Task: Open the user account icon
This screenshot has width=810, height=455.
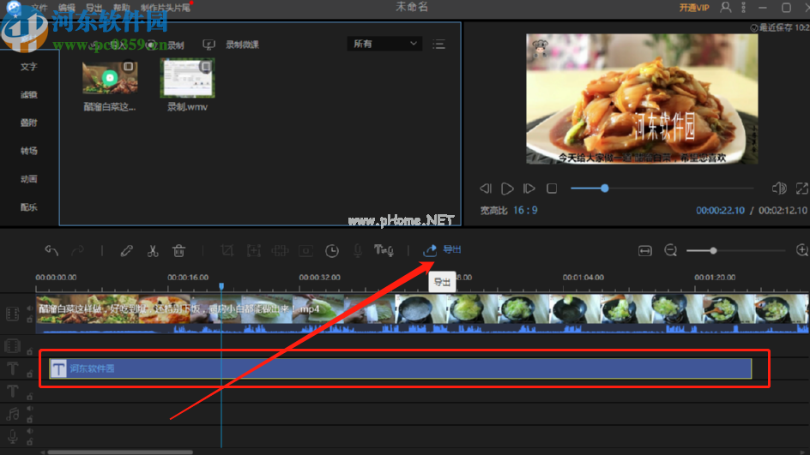Action: point(726,7)
